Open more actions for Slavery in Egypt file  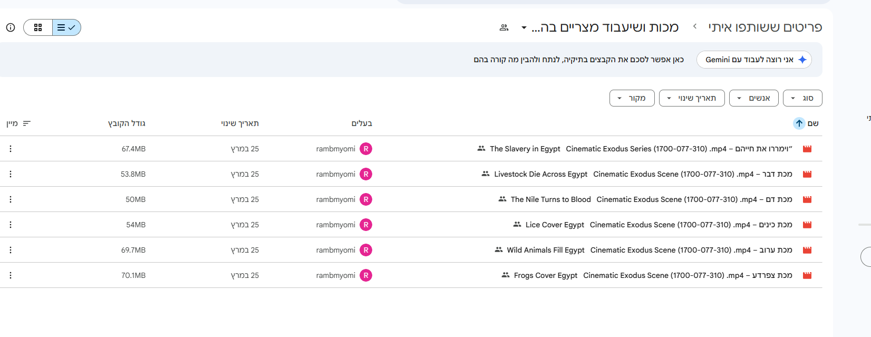(x=11, y=149)
